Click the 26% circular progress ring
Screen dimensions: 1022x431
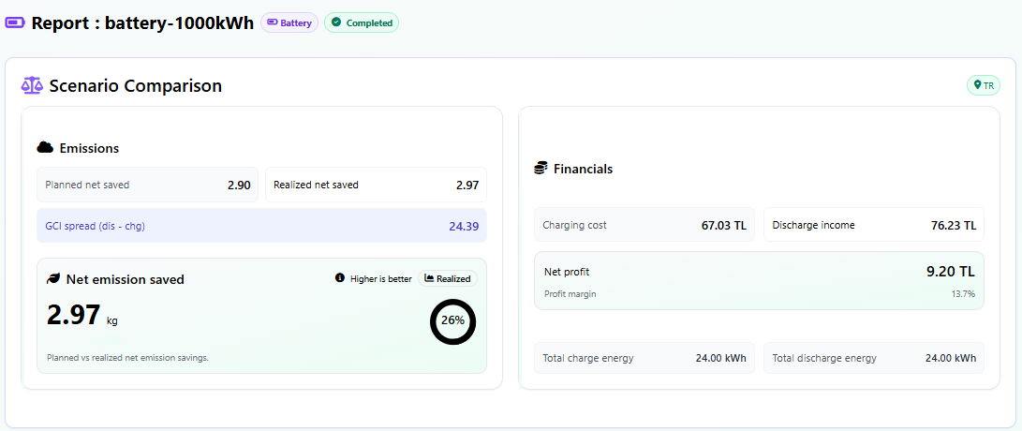pos(452,320)
